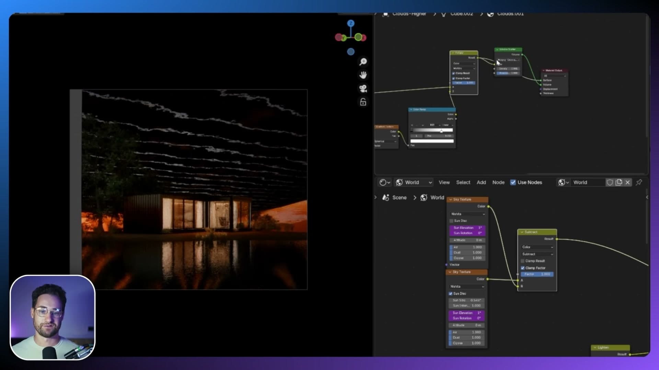Click the zoom magnifier icon in the viewport
The height and width of the screenshot is (370, 659).
click(x=363, y=62)
